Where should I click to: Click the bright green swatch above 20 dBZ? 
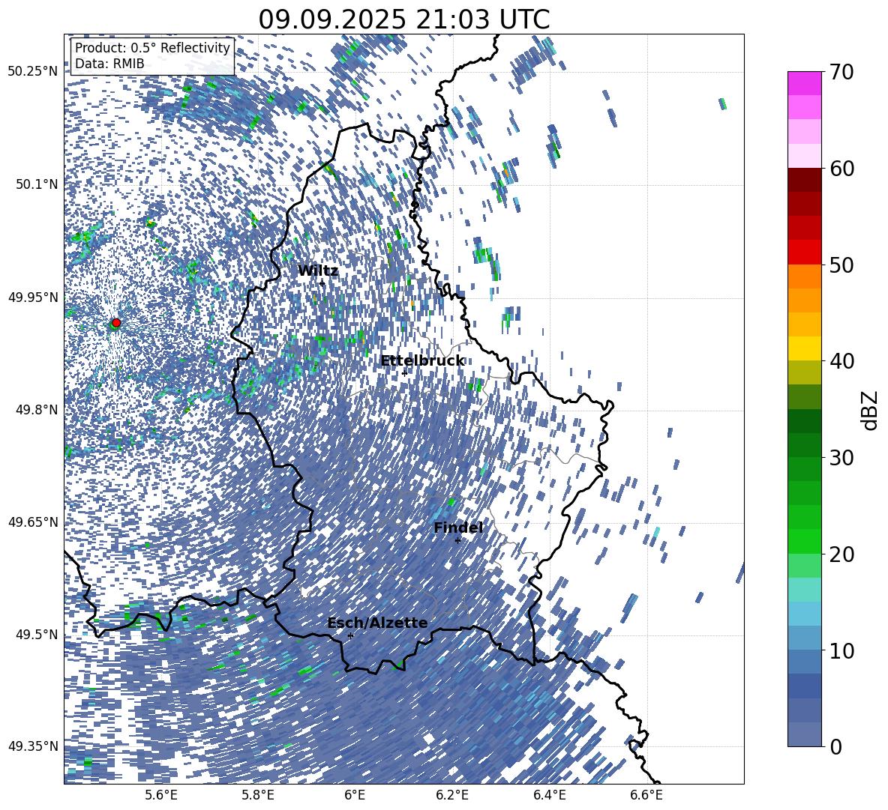[804, 541]
